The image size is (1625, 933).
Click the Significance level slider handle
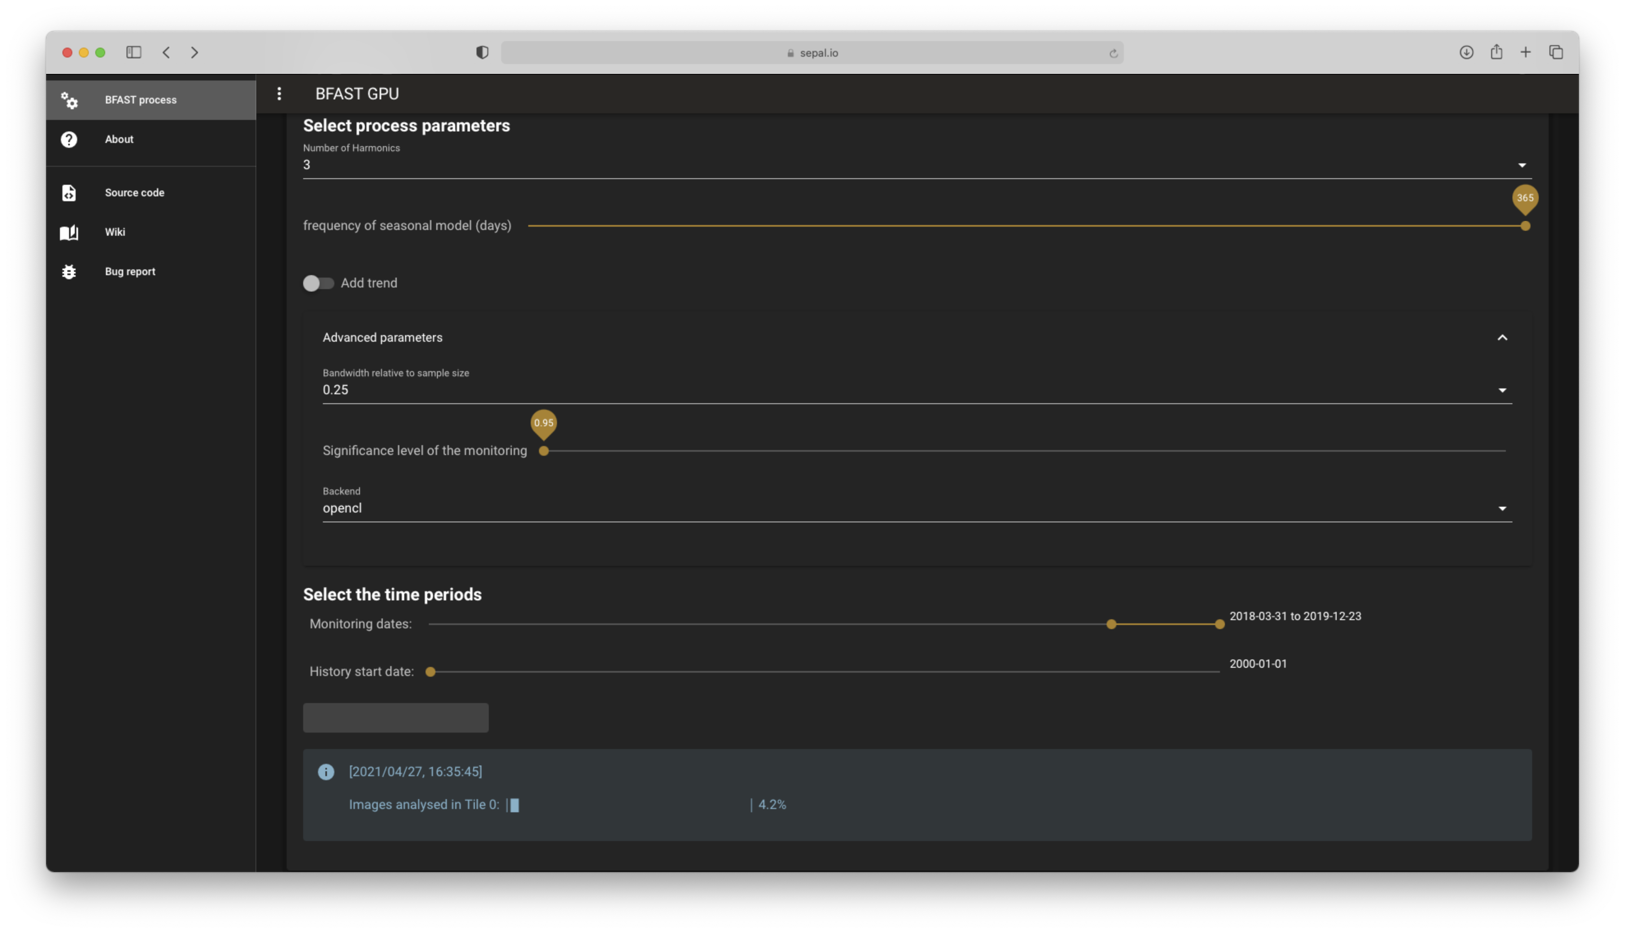[x=543, y=451]
